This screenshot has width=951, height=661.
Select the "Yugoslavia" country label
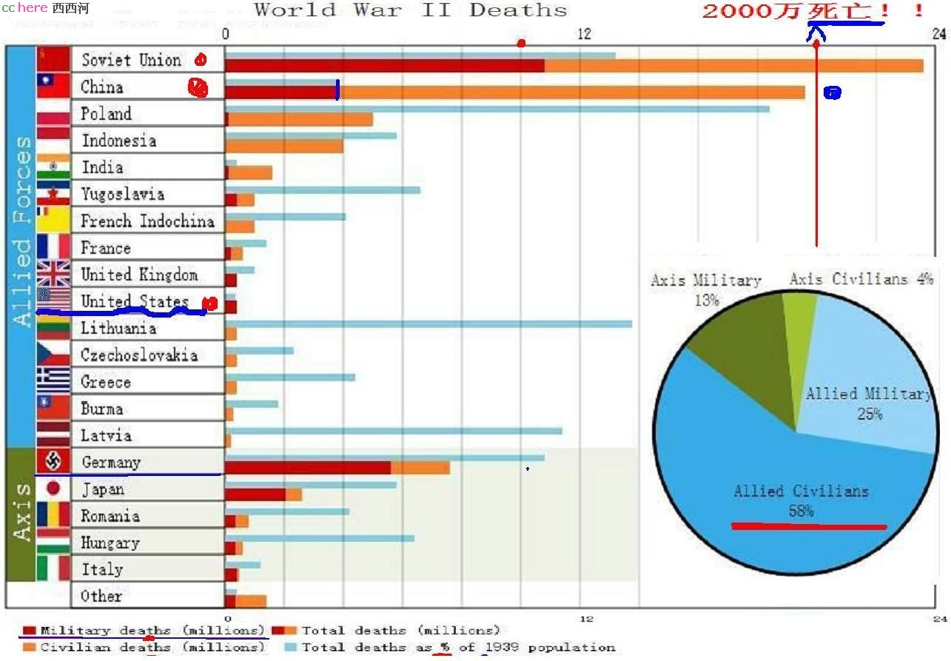[123, 194]
